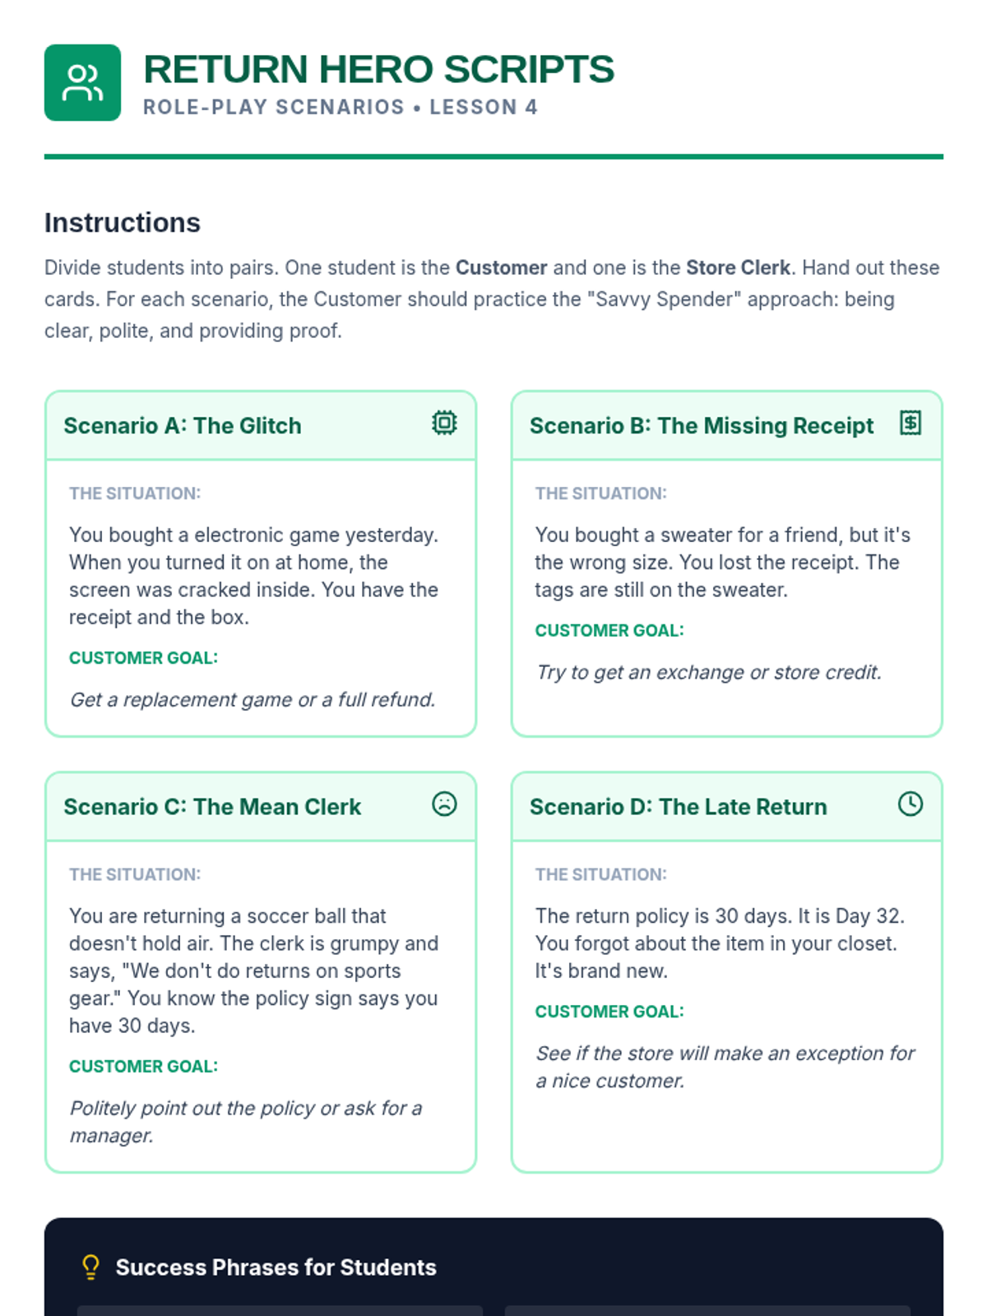Image resolution: width=987 pixels, height=1316 pixels.
Task: Click the chip icon in Scenario A
Action: pos(444,423)
